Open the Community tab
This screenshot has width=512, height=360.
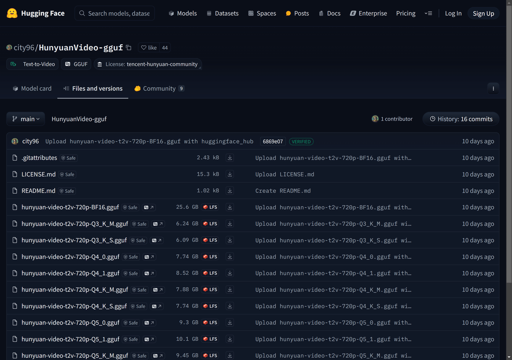[159, 89]
